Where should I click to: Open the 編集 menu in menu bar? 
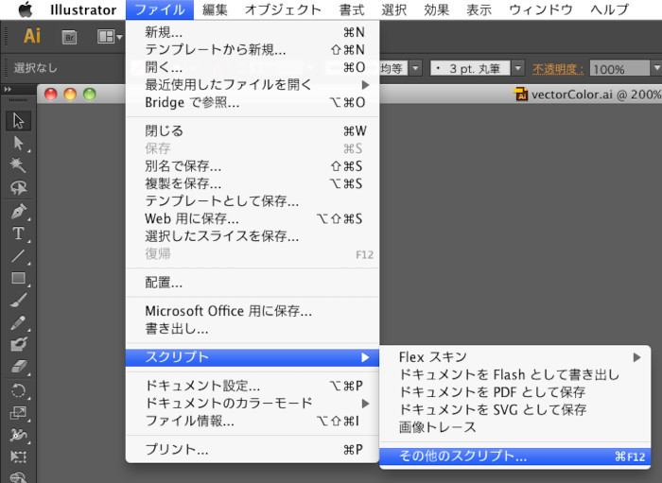coord(215,10)
